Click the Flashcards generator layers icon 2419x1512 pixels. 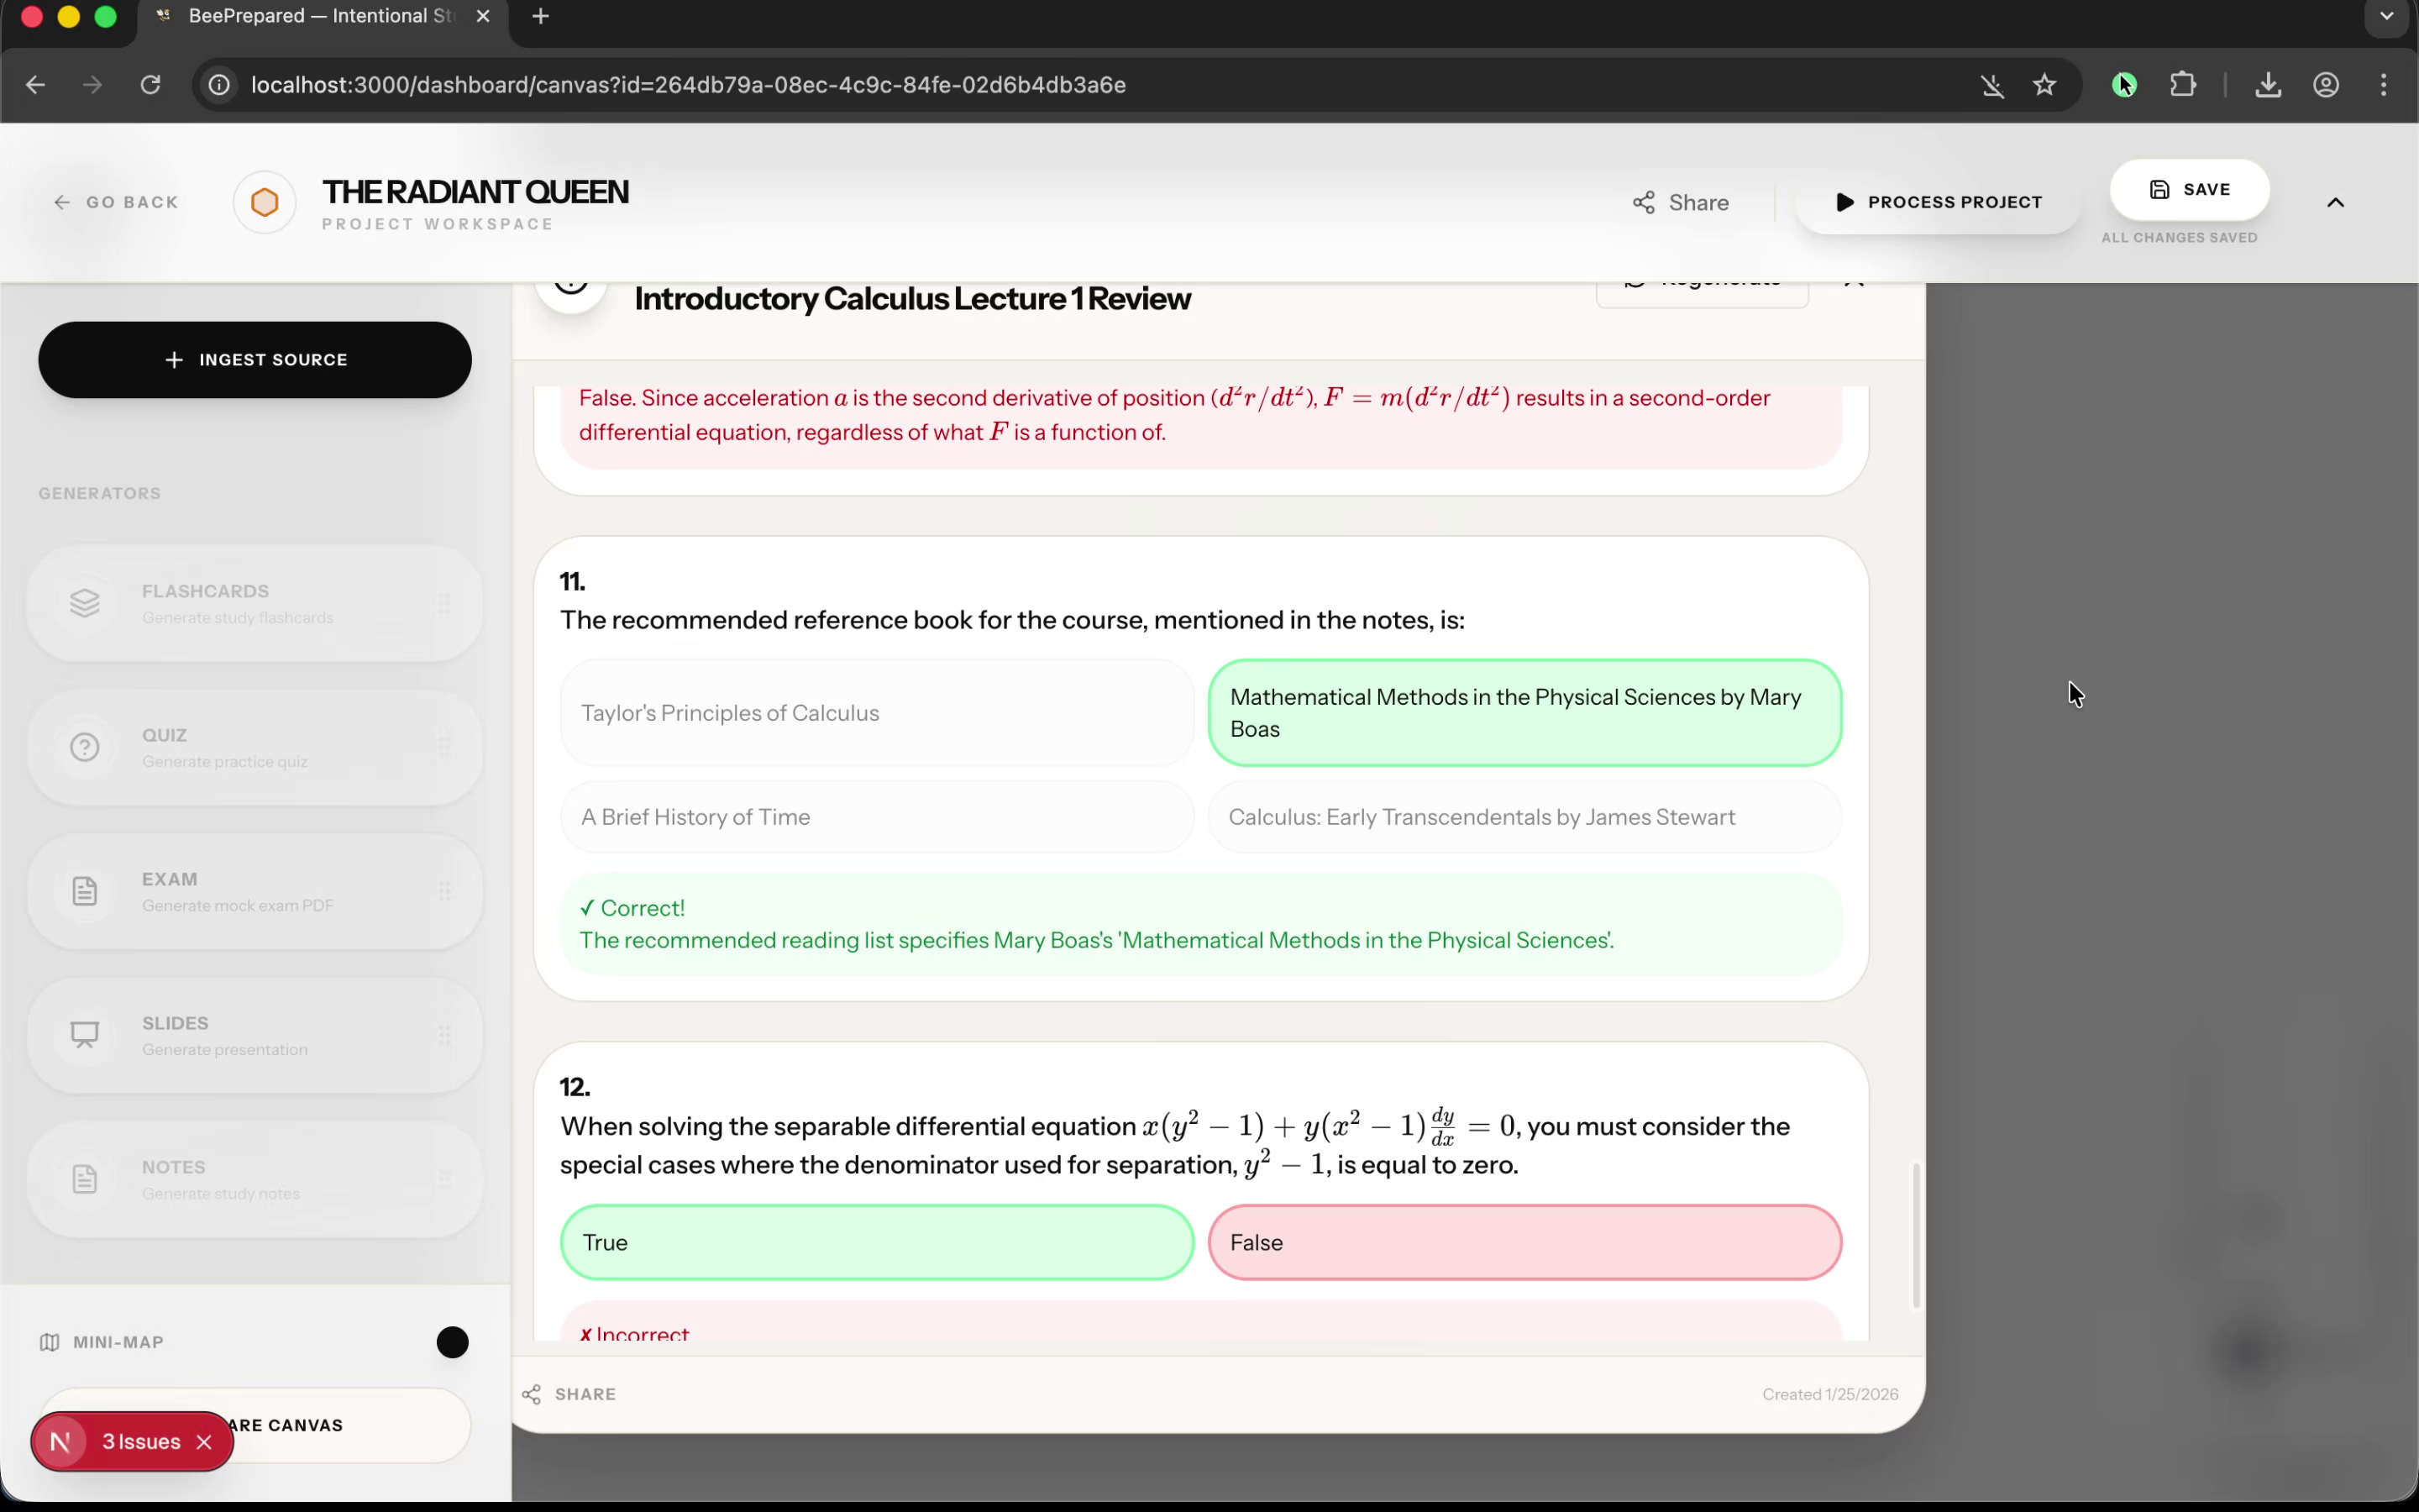pos(85,603)
